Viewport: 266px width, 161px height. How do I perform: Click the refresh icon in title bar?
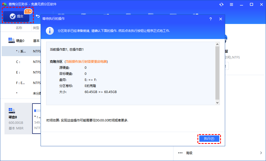click(x=221, y=4)
